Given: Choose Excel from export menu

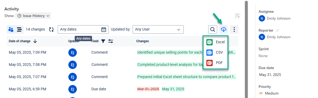Looking at the screenshot, I should click(x=215, y=42).
